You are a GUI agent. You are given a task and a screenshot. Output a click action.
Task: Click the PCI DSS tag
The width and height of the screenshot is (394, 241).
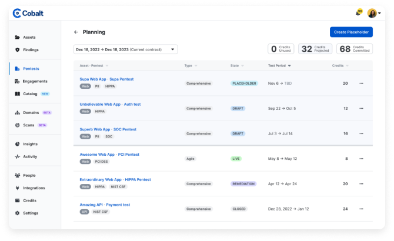(101, 162)
